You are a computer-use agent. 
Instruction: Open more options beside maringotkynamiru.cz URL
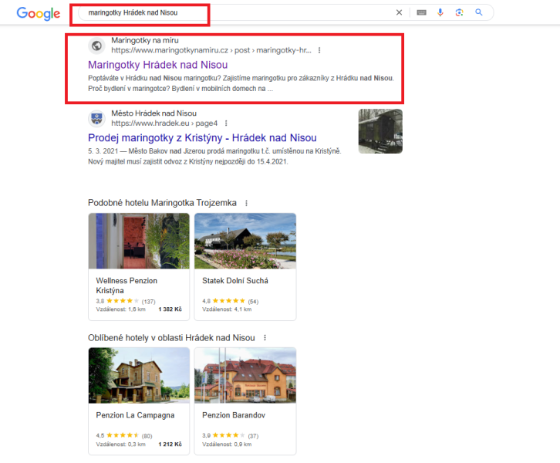[x=319, y=50]
